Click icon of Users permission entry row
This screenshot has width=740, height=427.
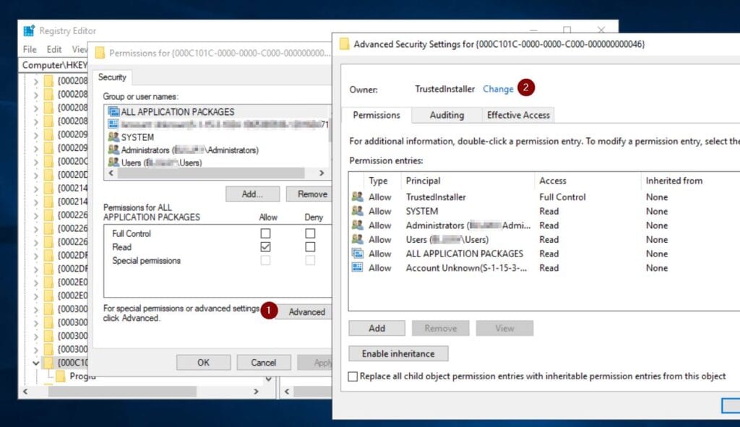(x=357, y=239)
